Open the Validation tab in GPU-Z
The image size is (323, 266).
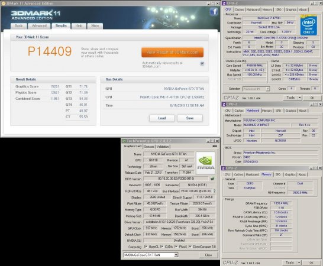pos(163,147)
